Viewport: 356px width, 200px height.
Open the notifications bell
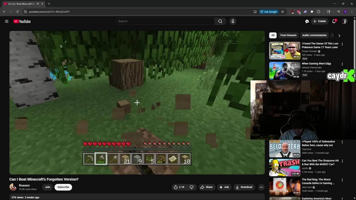(x=334, y=21)
